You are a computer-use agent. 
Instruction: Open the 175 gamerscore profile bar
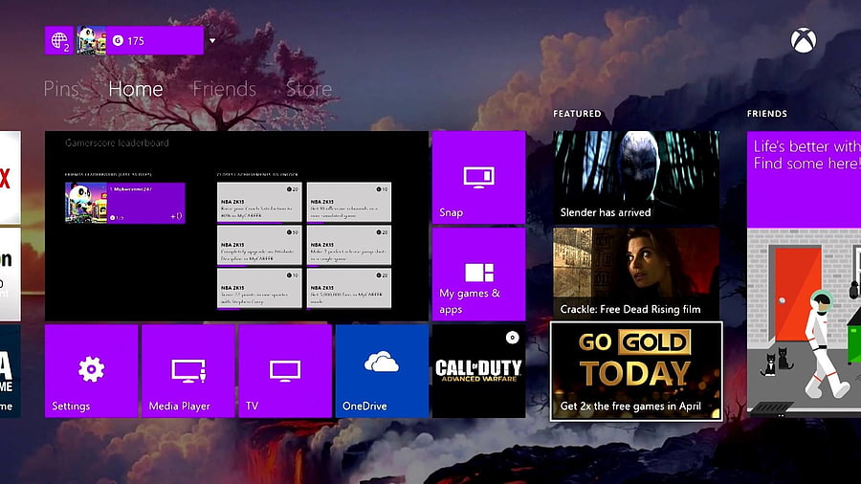154,40
